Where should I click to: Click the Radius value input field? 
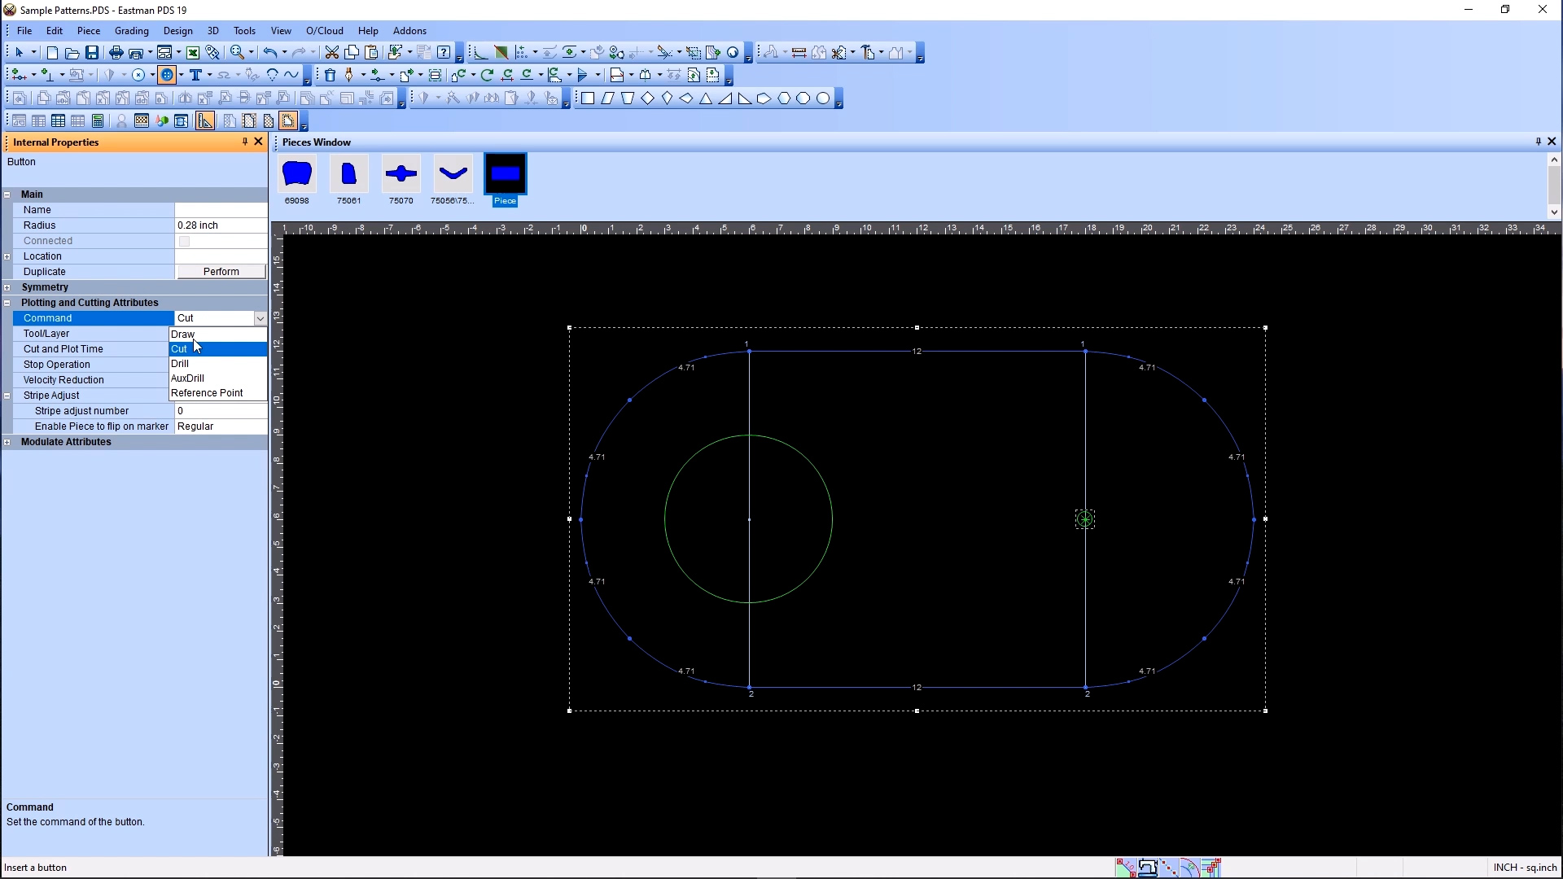(220, 225)
